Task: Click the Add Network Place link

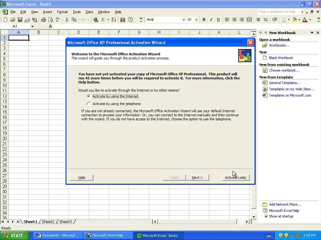Action: click(x=285, y=204)
